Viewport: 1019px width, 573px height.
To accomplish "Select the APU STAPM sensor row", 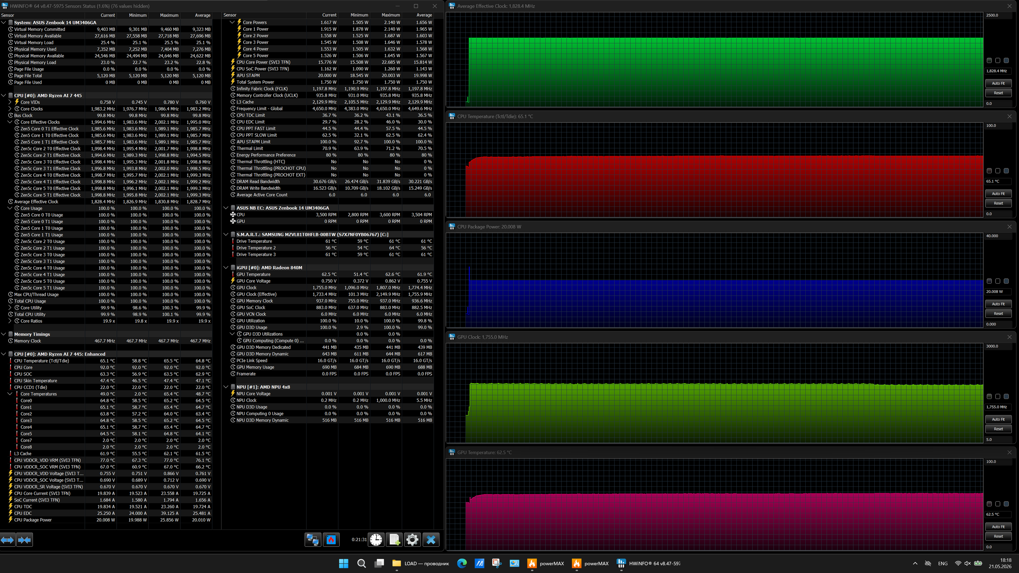I will pos(332,76).
